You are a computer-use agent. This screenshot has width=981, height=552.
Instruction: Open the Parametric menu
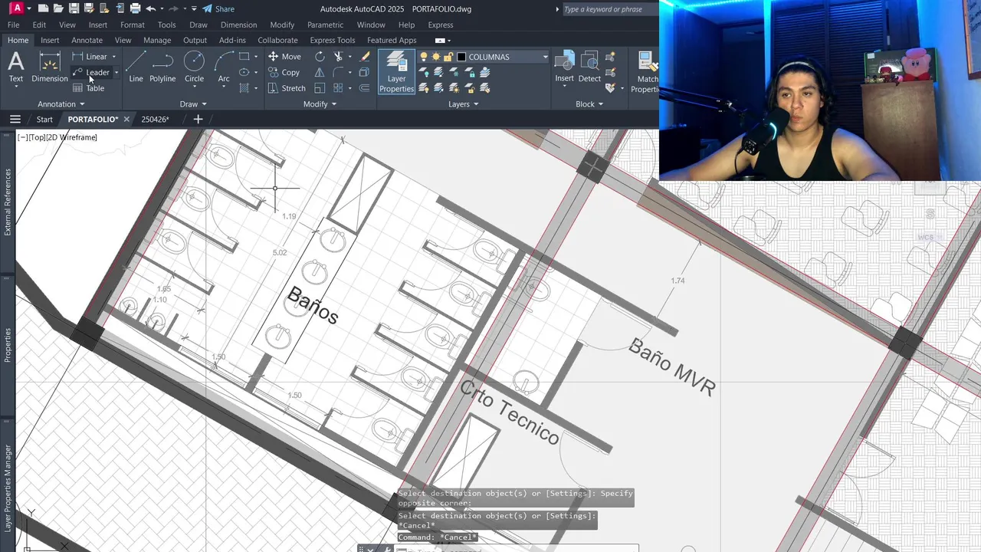pyautogui.click(x=325, y=25)
